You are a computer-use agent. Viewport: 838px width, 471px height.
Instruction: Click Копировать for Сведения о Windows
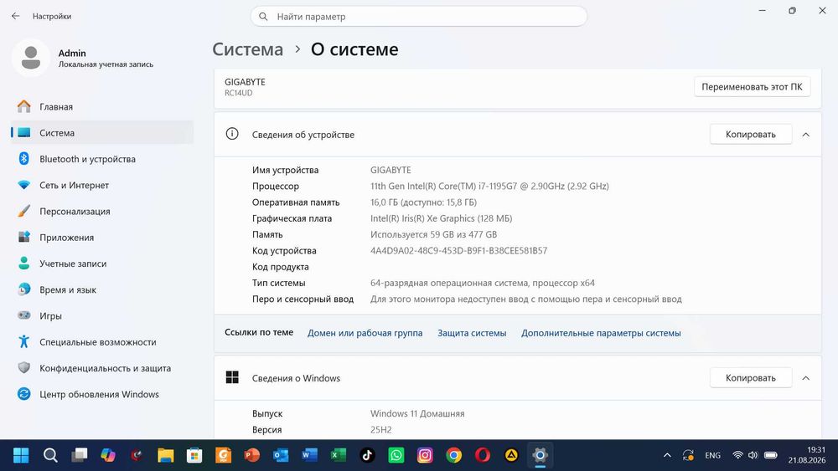click(750, 377)
